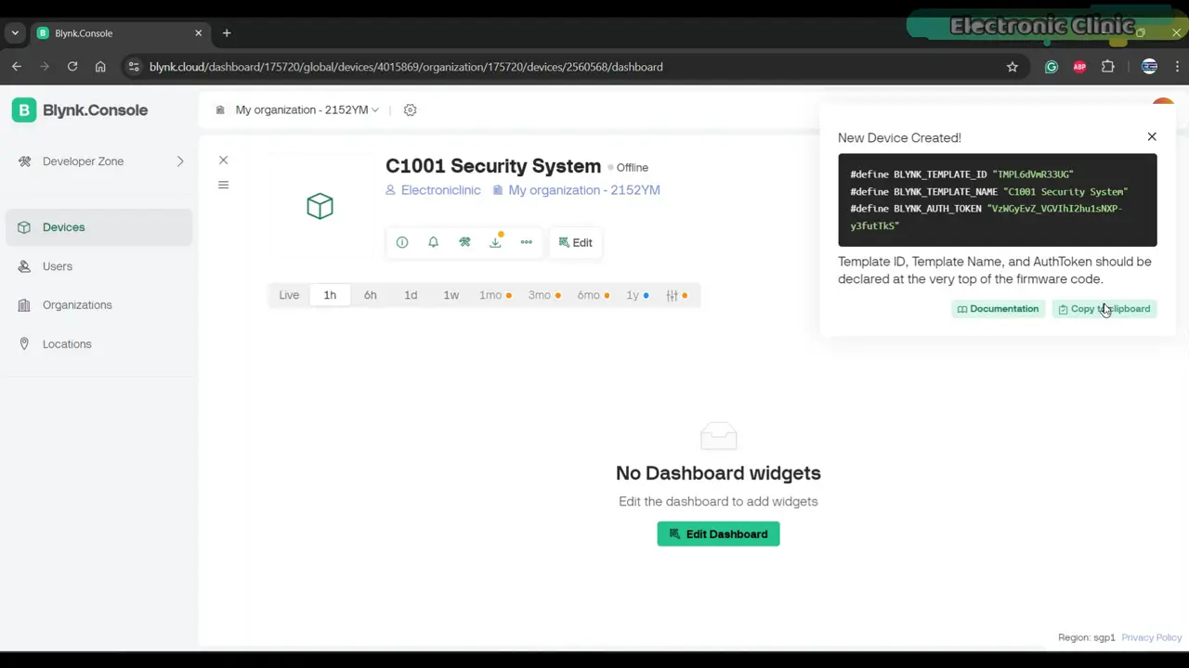Open device notifications bell icon
This screenshot has height=668, width=1189.
click(x=433, y=242)
